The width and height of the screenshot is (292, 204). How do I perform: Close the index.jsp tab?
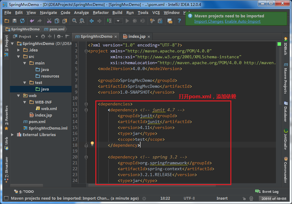149,37
